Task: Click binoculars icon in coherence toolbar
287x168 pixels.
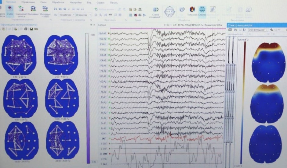Action: pyautogui.click(x=36, y=29)
